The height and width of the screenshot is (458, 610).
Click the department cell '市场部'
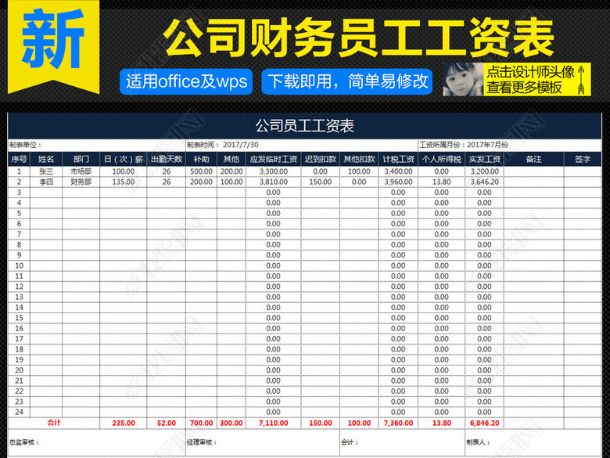point(81,171)
